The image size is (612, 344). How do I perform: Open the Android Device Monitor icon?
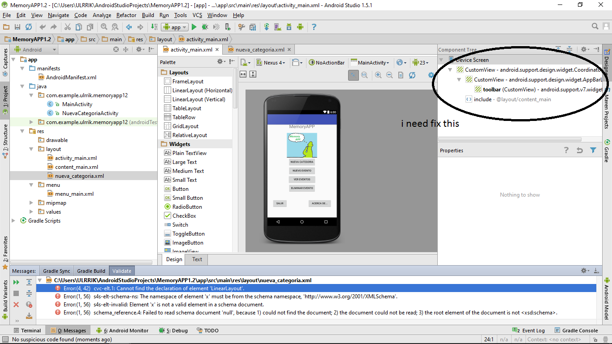[300, 27]
